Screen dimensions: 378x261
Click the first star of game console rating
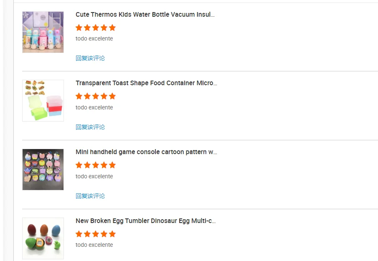[x=79, y=165]
